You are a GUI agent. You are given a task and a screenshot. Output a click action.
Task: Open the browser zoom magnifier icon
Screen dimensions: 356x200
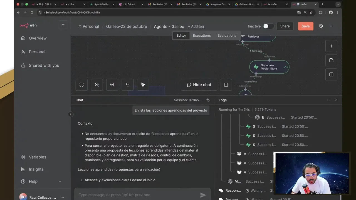pyautogui.click(x=305, y=12)
